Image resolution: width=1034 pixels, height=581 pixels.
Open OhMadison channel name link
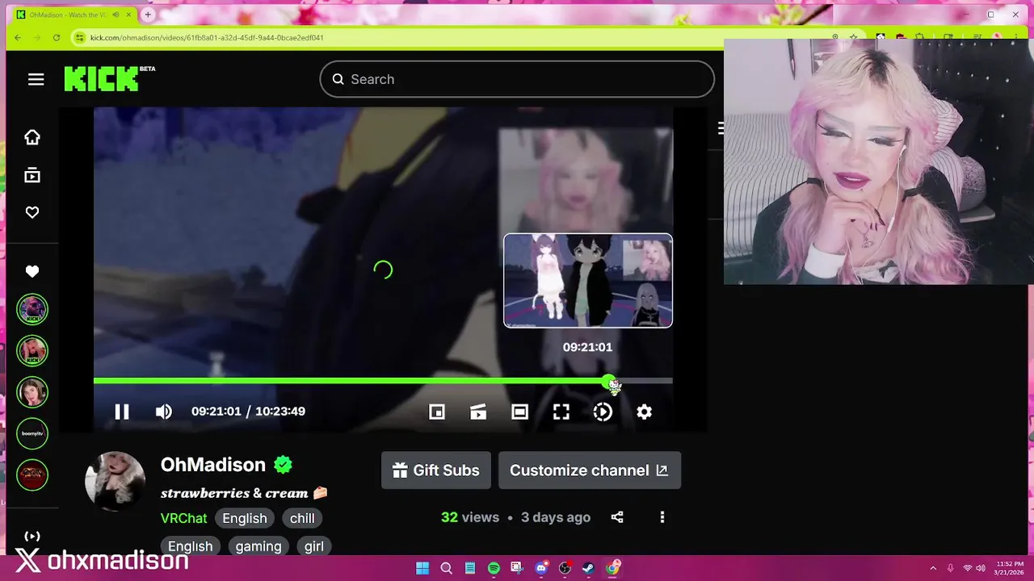click(x=213, y=465)
